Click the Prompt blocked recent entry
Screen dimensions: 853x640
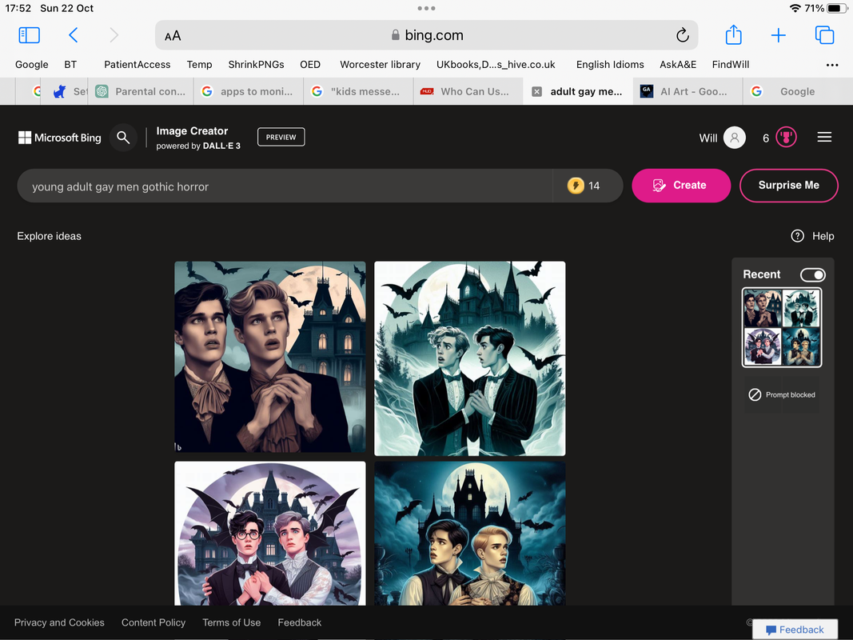click(x=782, y=394)
